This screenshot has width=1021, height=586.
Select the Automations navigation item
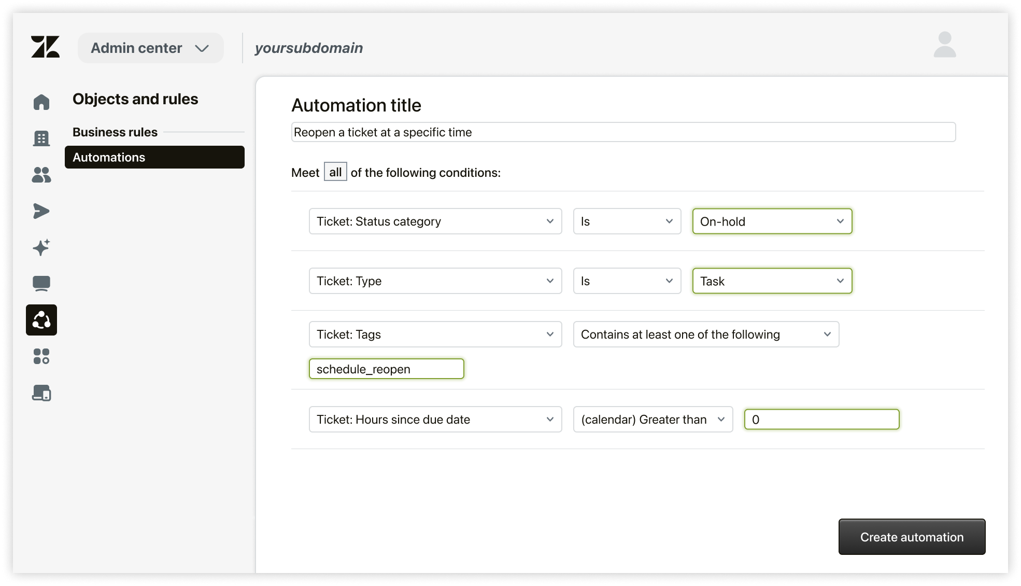[109, 157]
